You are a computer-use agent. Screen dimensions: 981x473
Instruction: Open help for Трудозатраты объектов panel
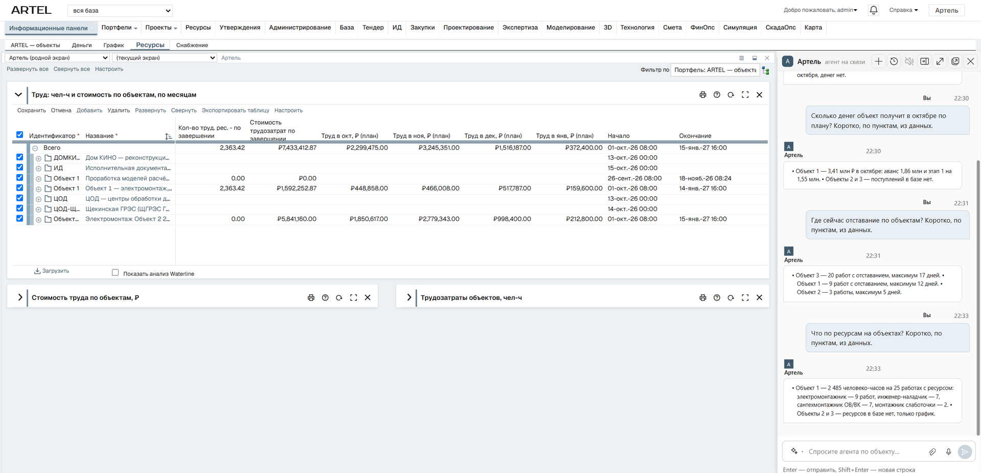point(717,297)
